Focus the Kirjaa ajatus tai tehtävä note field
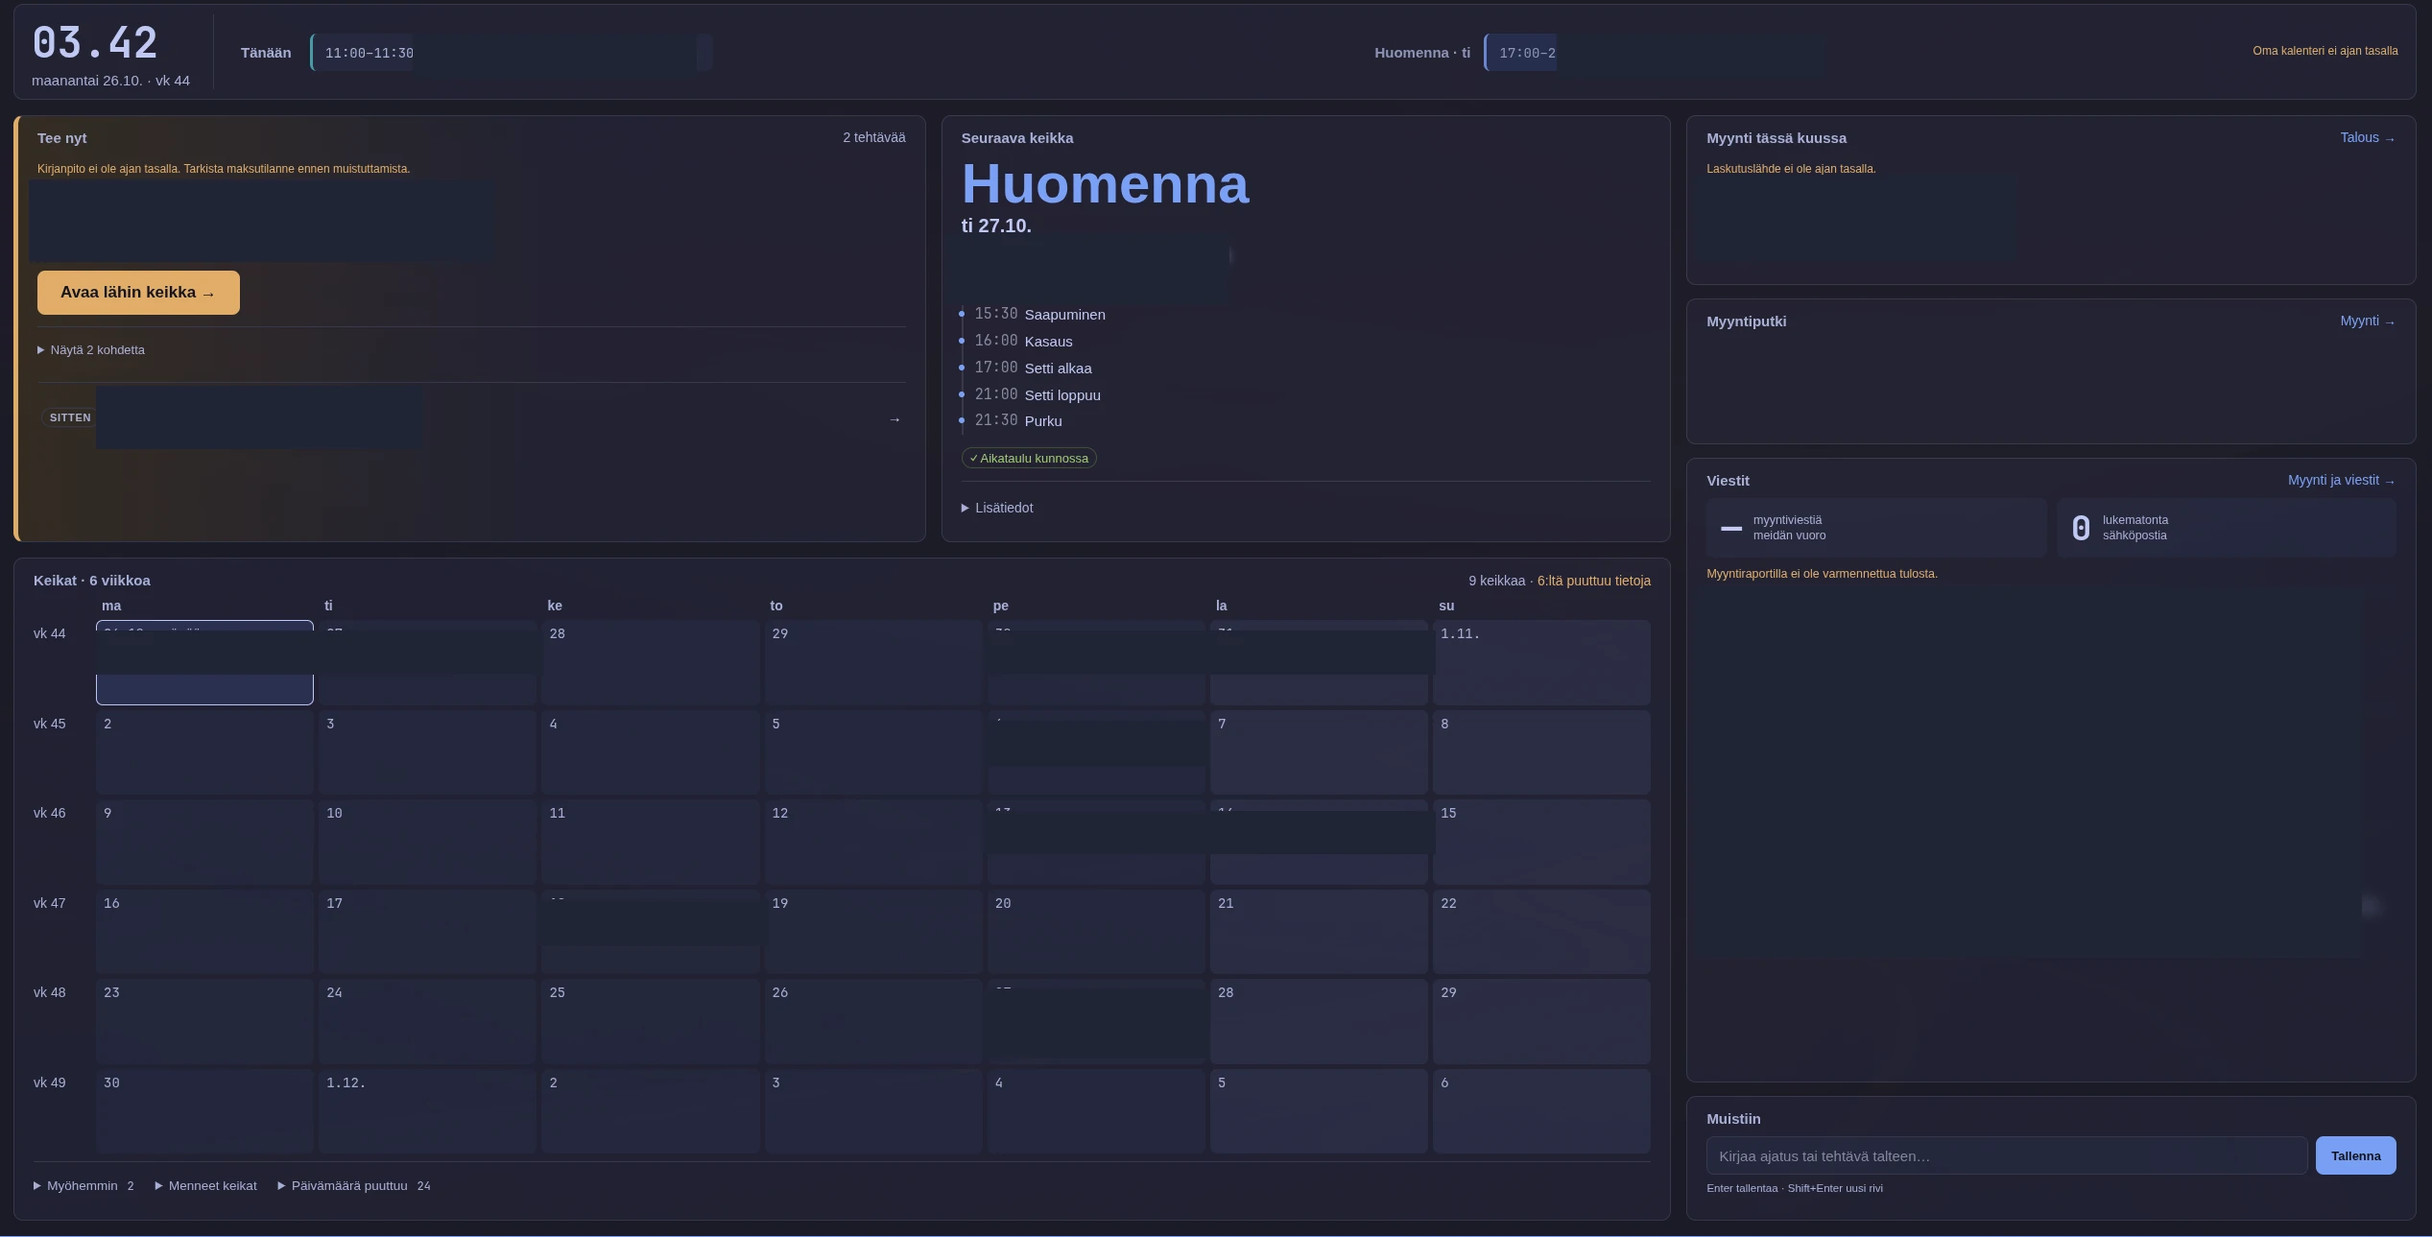Viewport: 2432px width, 1237px height. (x=2007, y=1155)
